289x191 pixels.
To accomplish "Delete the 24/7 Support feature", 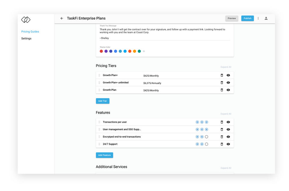I will [222, 144].
